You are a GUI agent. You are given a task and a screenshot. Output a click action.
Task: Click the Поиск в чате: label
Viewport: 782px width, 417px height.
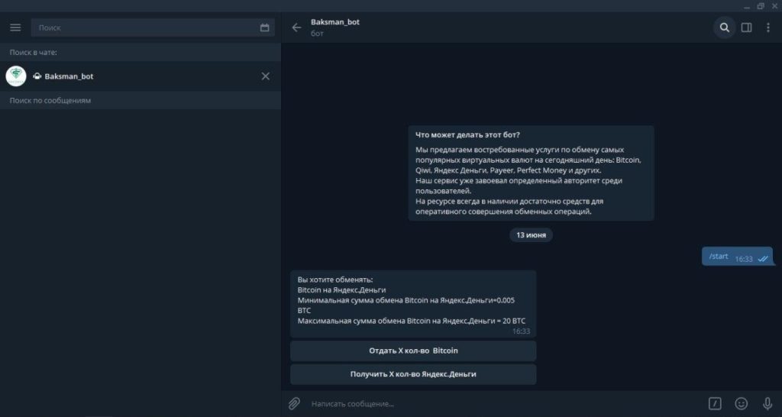pyautogui.click(x=34, y=53)
